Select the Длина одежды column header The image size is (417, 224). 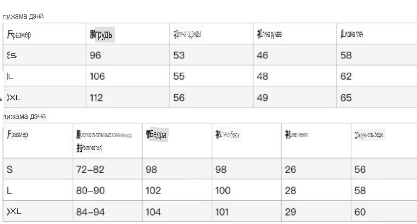(211, 34)
